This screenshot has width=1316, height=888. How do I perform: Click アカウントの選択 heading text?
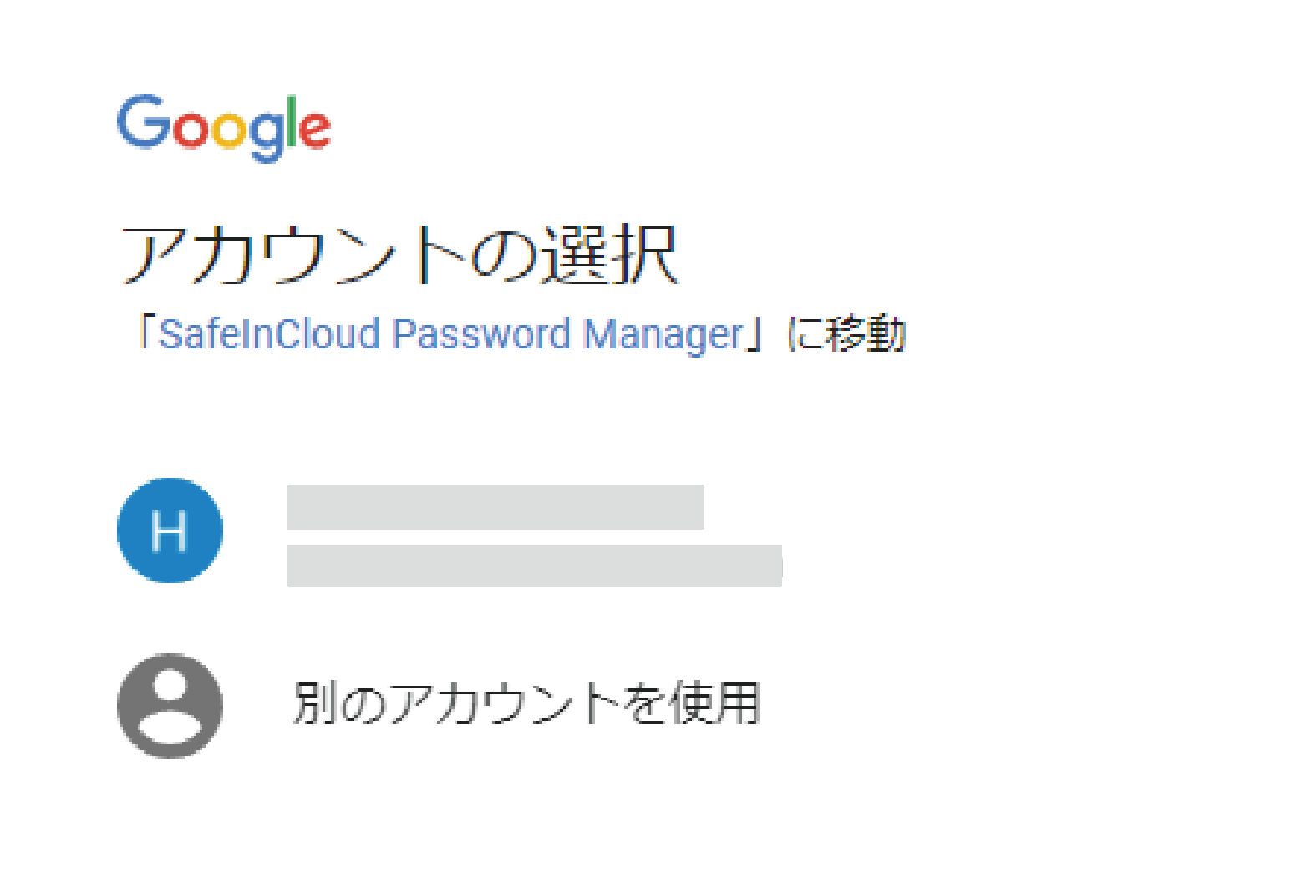pos(401,251)
